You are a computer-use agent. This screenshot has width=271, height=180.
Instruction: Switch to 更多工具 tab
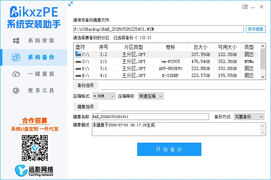[x=34, y=91]
